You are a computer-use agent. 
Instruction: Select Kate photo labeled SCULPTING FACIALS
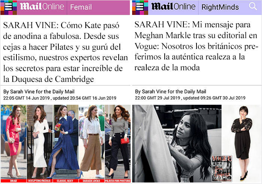[40, 144]
